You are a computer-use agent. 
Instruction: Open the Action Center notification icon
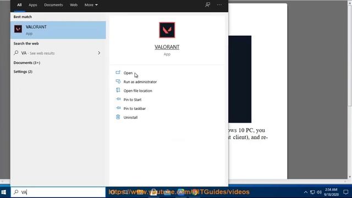346,192
